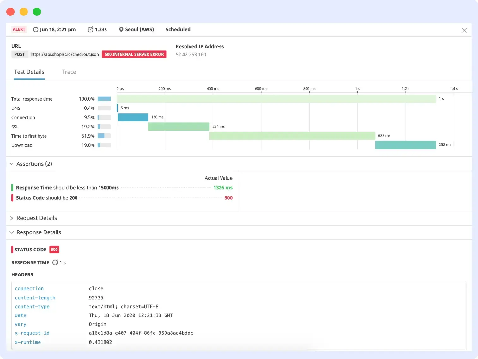Click the content-length value 92735

pos(96,298)
